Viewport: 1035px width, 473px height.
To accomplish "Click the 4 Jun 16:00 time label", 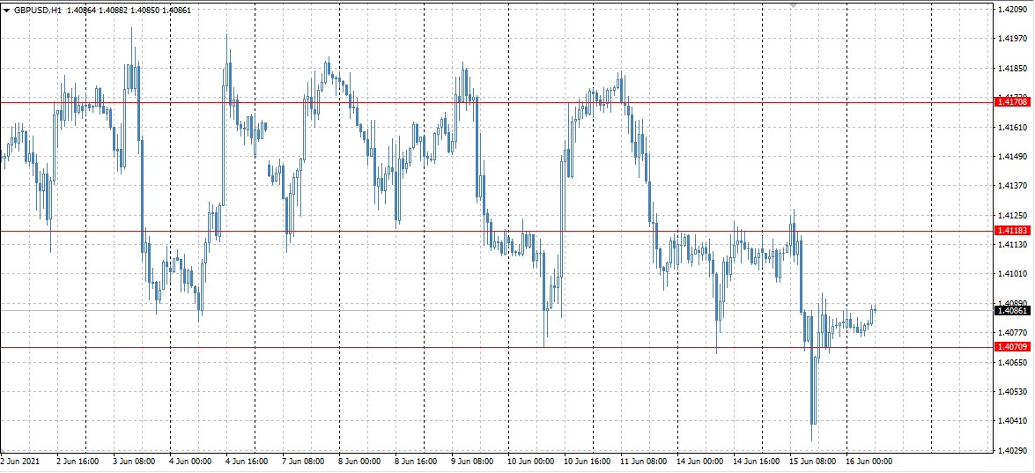I will [x=247, y=462].
